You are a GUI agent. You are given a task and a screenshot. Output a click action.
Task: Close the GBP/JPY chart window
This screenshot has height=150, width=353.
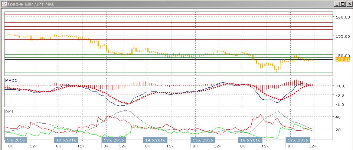[x=349, y=4]
